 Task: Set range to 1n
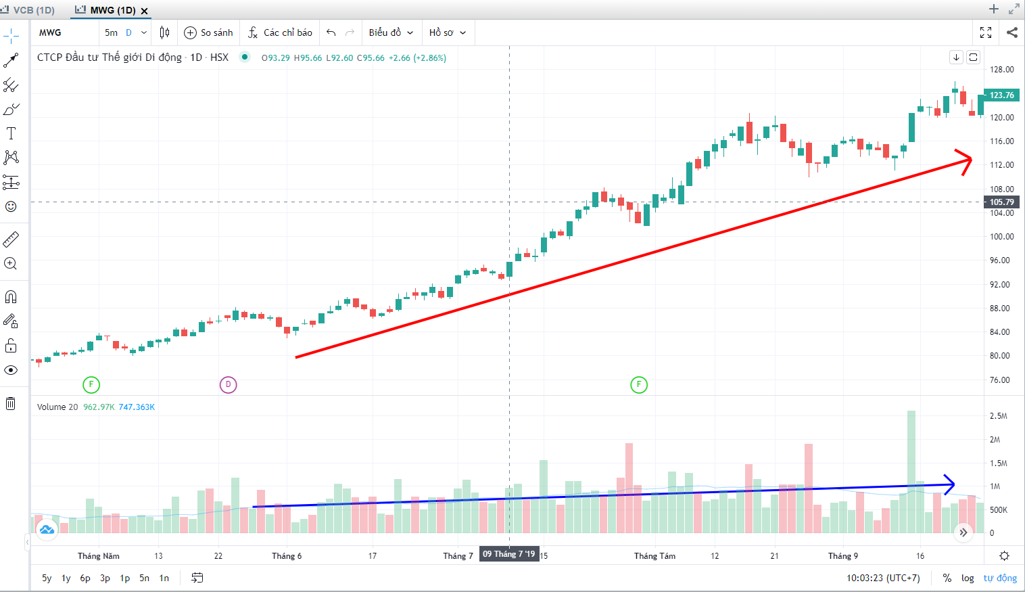164,578
